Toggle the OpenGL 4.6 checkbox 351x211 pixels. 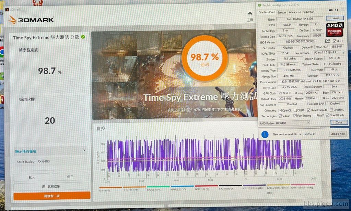[327, 115]
